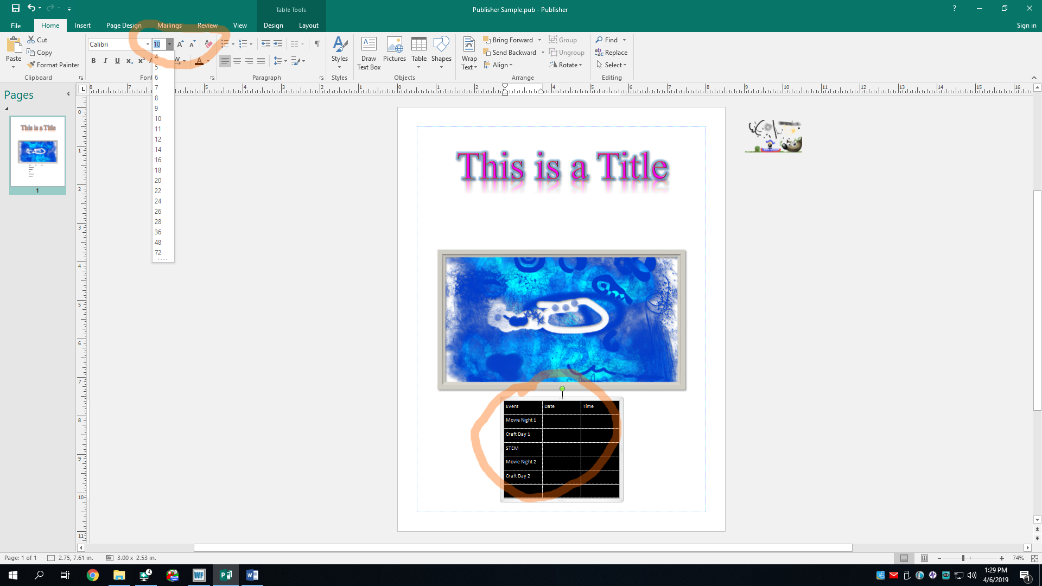Expand the Calibri font name dropdown
Image resolution: width=1042 pixels, height=586 pixels.
[x=148, y=44]
